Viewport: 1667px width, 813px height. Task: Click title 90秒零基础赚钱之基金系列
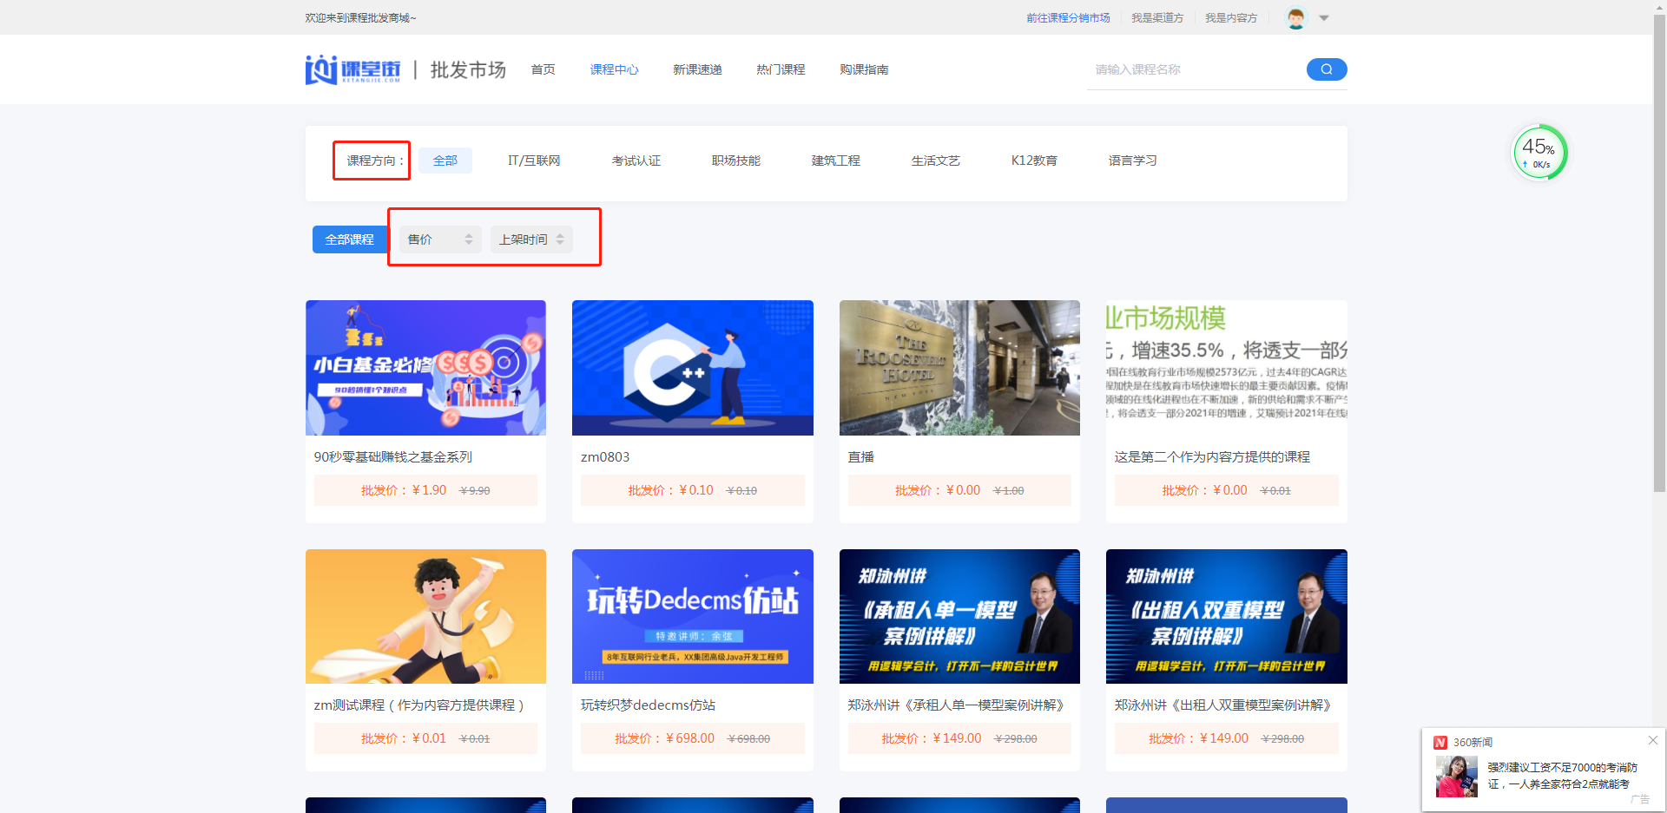[x=393, y=456]
